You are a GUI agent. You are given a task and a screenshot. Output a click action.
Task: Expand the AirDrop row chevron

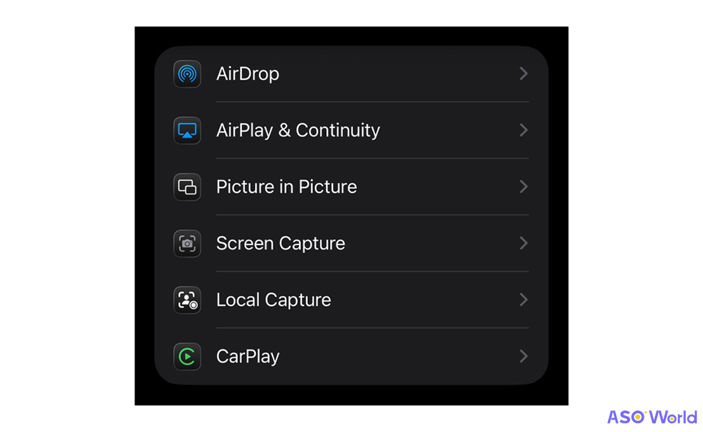(x=523, y=74)
